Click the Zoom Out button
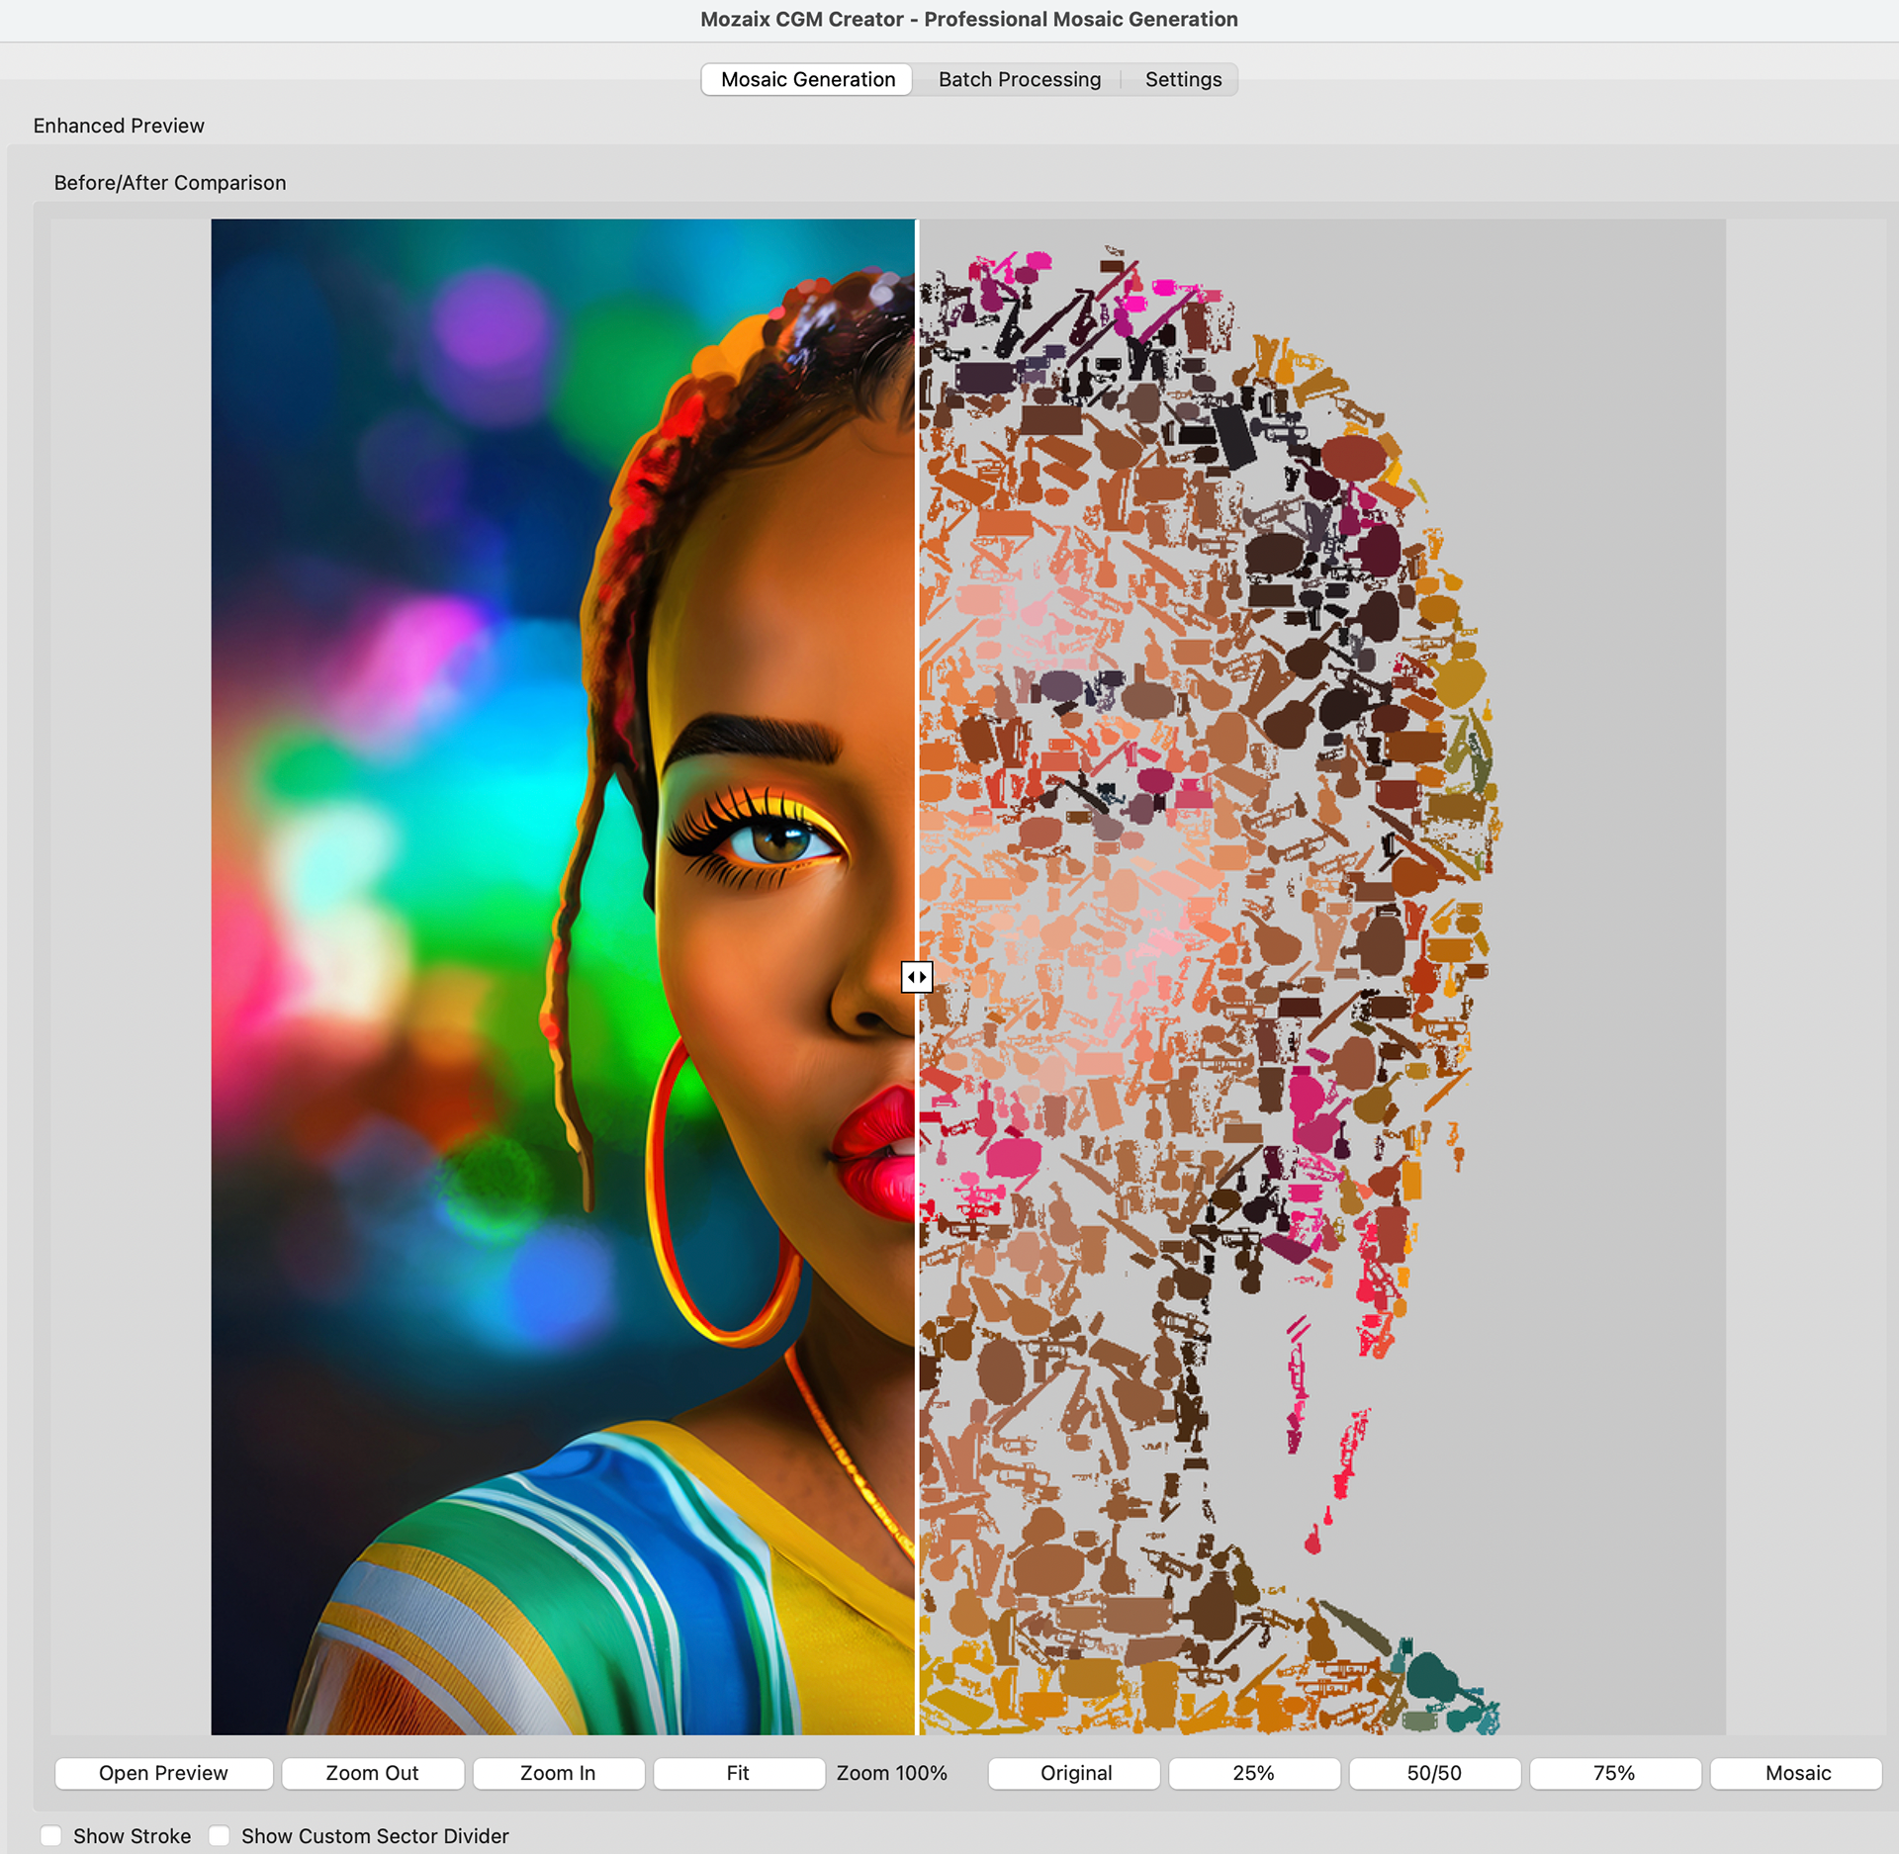The height and width of the screenshot is (1854, 1899). (372, 1773)
